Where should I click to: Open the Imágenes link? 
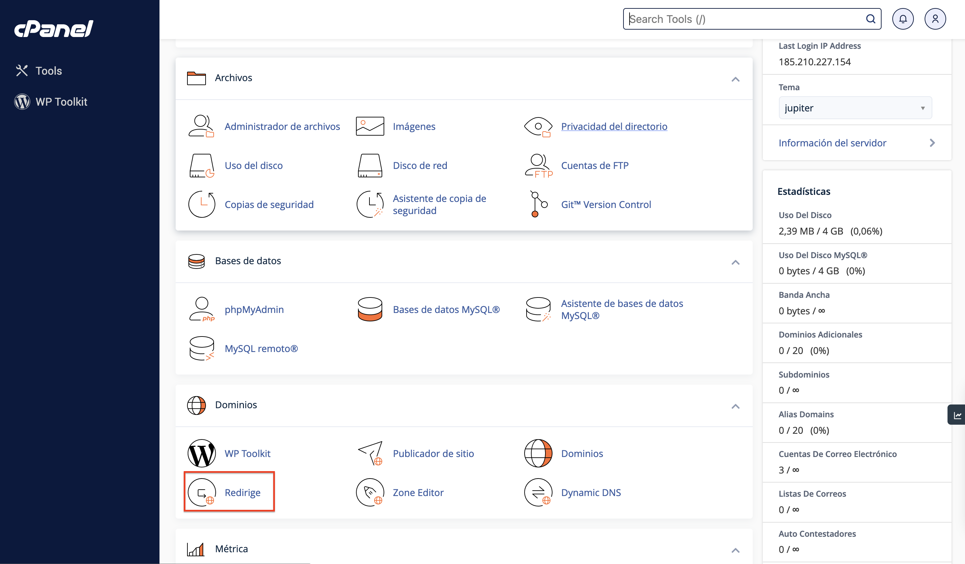tap(414, 126)
